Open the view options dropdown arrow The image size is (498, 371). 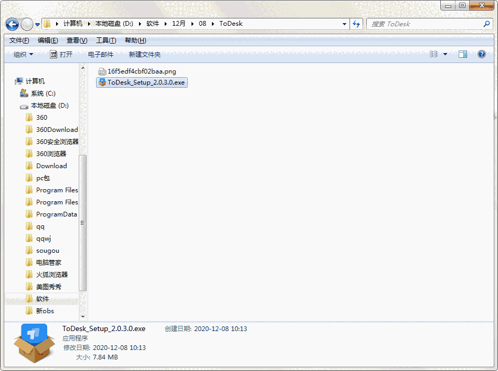coord(446,55)
